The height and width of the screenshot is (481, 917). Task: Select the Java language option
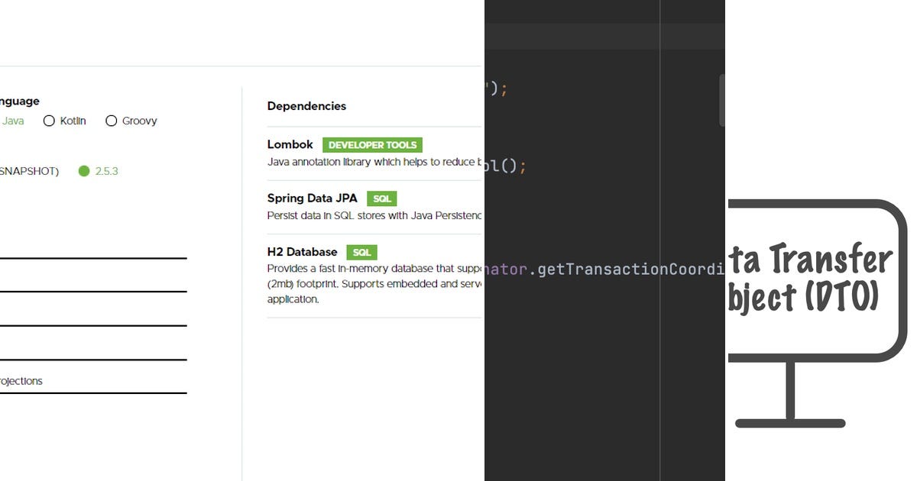click(x=14, y=121)
